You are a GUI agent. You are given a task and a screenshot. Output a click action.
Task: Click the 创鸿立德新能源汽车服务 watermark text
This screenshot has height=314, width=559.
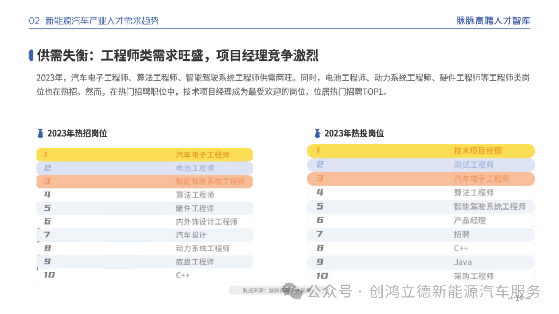point(454,292)
